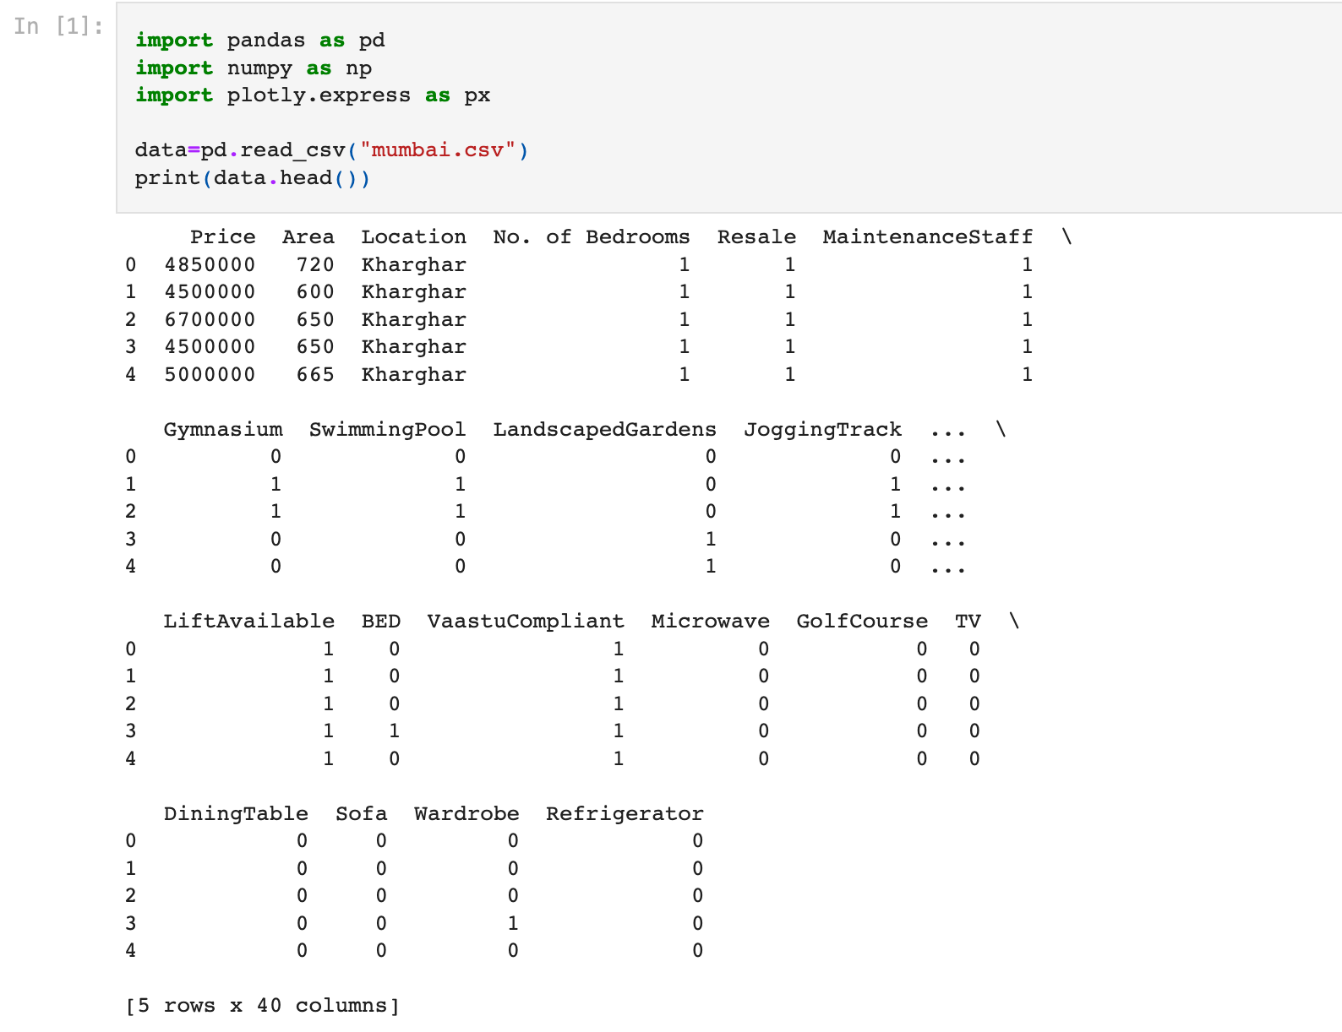Image resolution: width=1342 pixels, height=1032 pixels.
Task: Click the area value 720
Action: 315,265
